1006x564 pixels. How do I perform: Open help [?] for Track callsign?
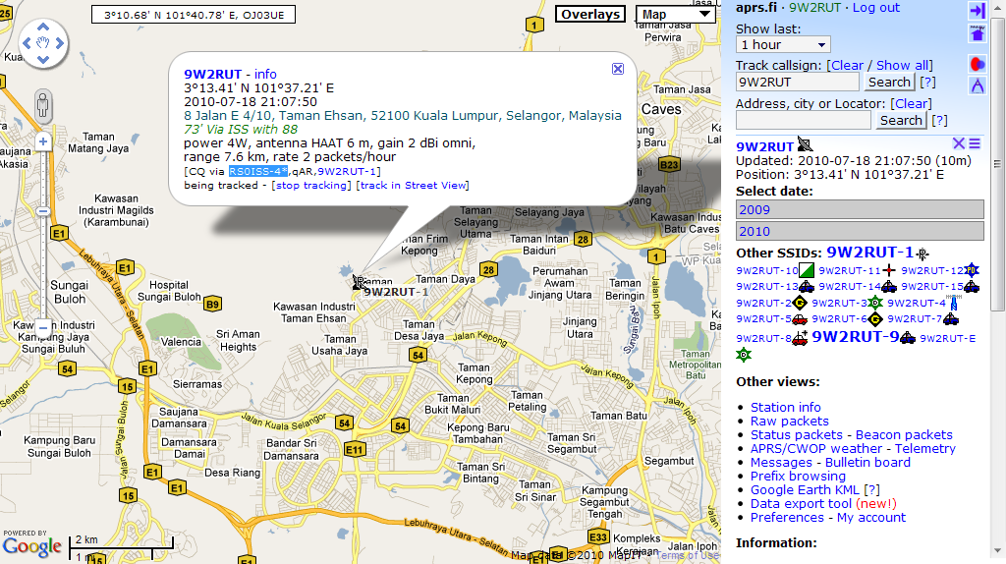point(927,83)
